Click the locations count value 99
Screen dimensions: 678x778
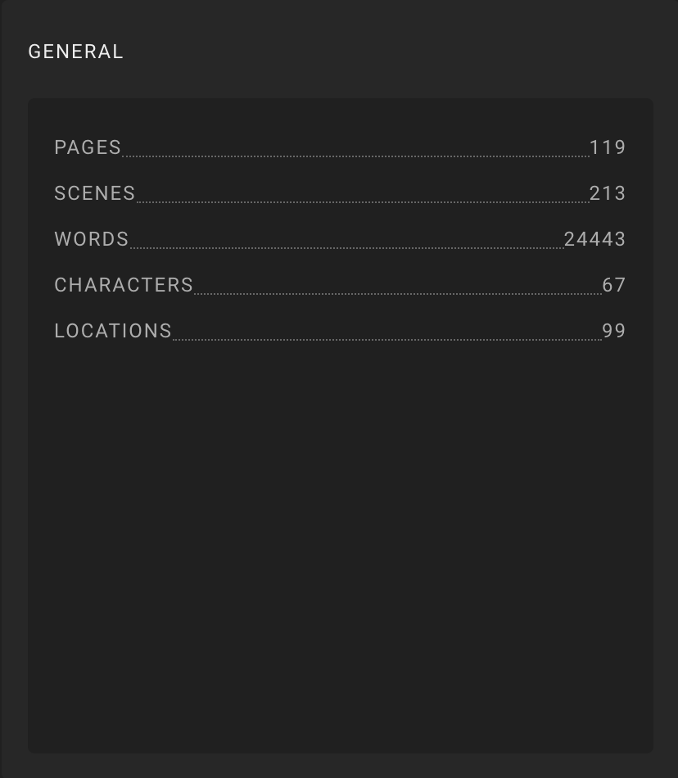pyautogui.click(x=614, y=331)
